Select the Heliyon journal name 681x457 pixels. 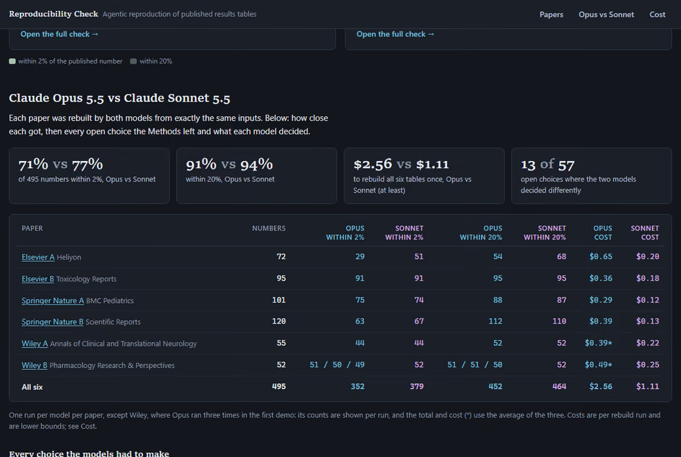[x=68, y=257]
